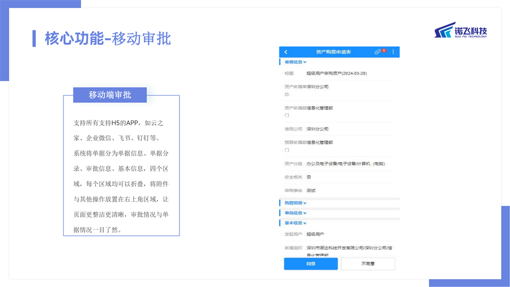510x287 pixels.
Task: Click the 资产所属部门 value 信息化管理部
Action: (x=320, y=108)
